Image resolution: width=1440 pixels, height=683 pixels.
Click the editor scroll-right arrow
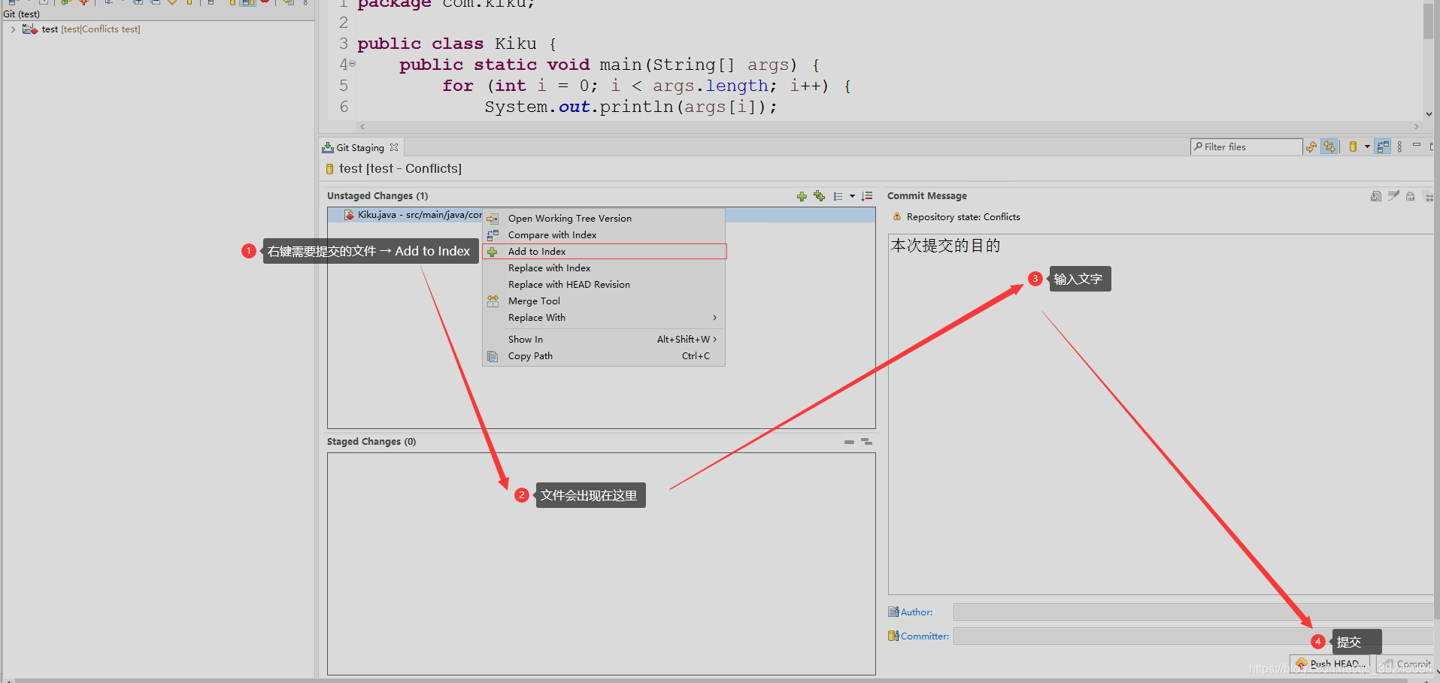[x=1417, y=126]
